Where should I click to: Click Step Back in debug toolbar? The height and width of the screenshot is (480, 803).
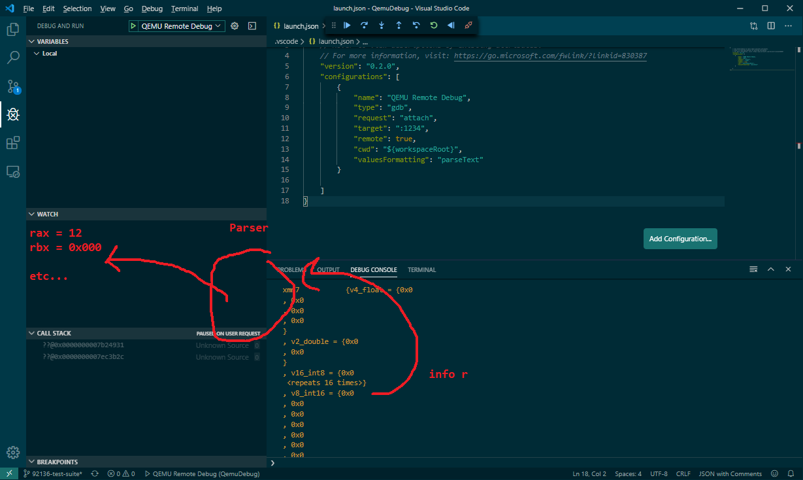(x=416, y=26)
